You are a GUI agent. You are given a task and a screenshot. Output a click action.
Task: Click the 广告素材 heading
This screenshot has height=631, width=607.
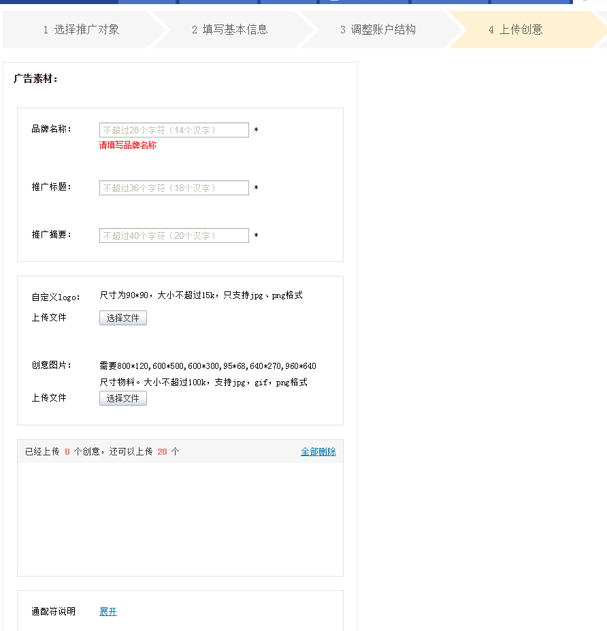coord(35,78)
